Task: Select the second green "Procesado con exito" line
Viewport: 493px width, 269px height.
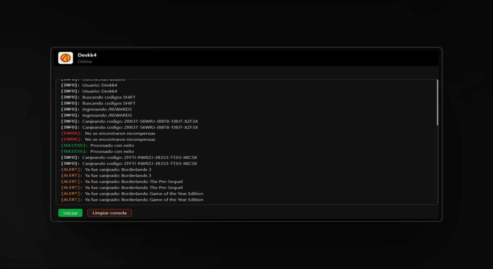Action: pos(97,151)
